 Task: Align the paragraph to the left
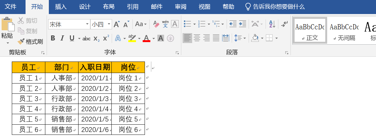tap(187, 38)
